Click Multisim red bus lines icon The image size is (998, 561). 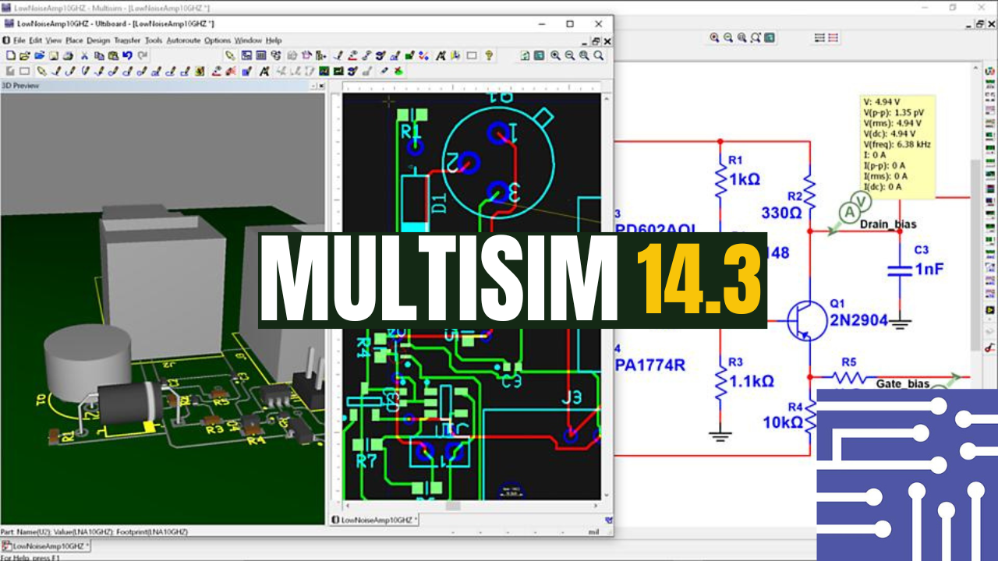point(833,37)
